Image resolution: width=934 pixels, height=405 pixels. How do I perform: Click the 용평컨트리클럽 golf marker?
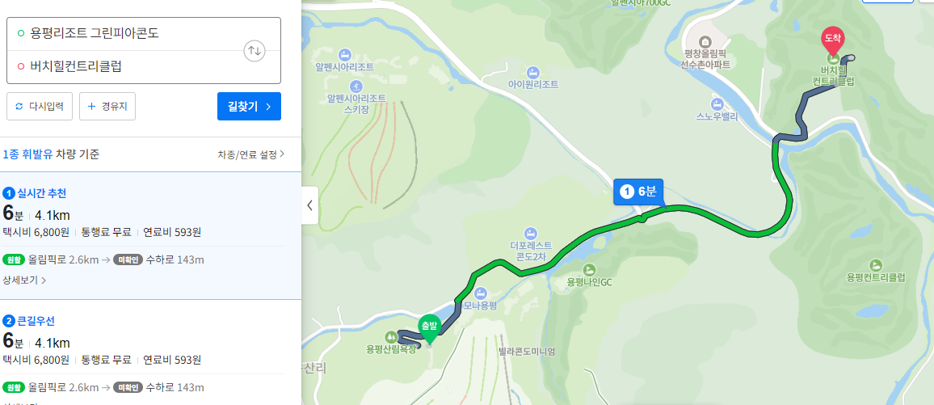[876, 264]
